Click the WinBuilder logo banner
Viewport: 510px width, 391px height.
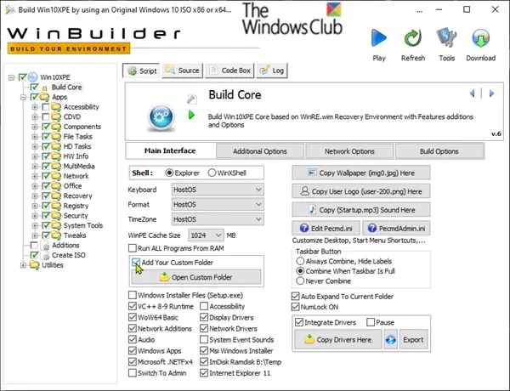pyautogui.click(x=94, y=40)
